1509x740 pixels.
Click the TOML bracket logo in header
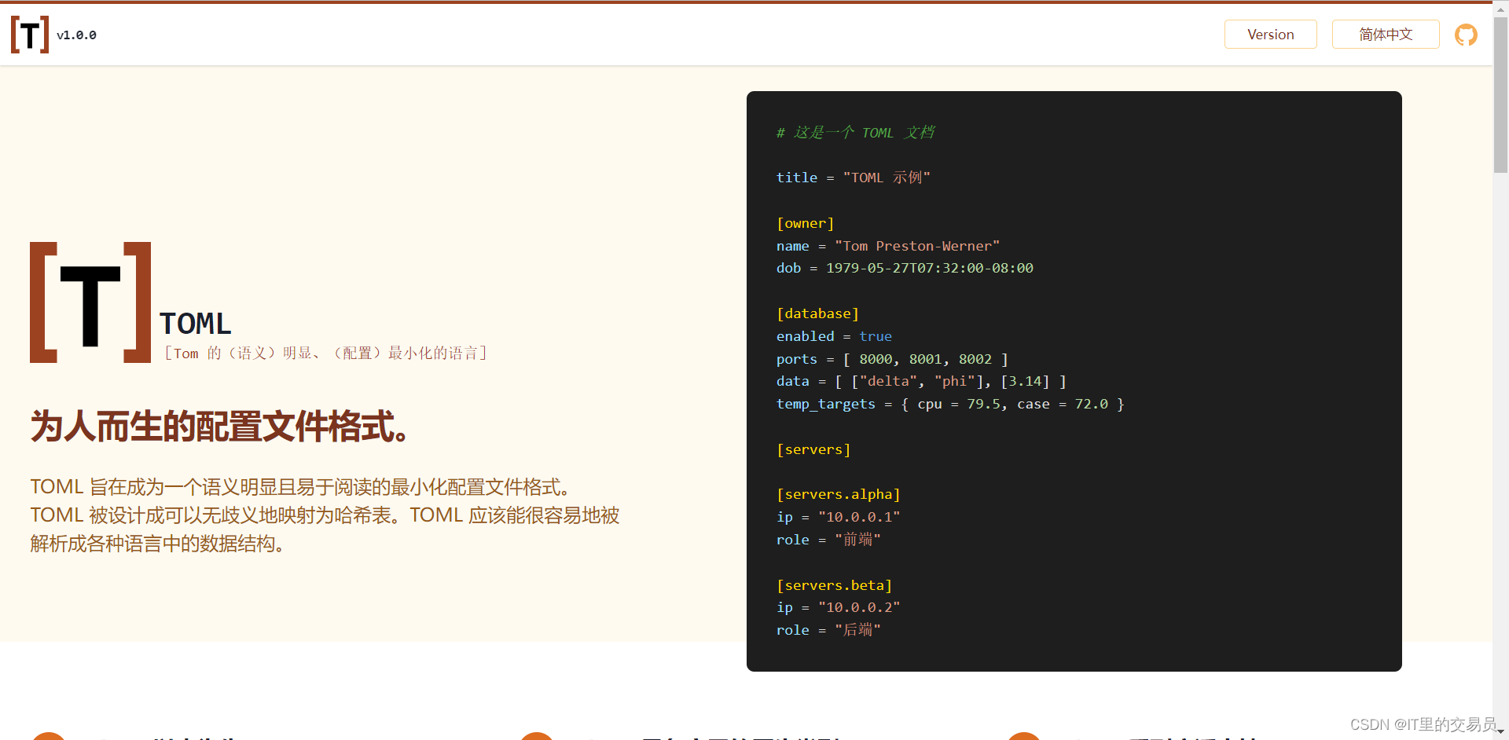click(29, 34)
